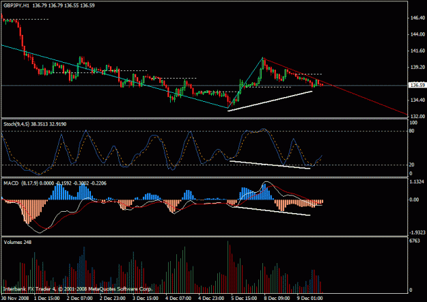Select the white rising trendline under price candles
The height and width of the screenshot is (302, 427).
(x=270, y=101)
